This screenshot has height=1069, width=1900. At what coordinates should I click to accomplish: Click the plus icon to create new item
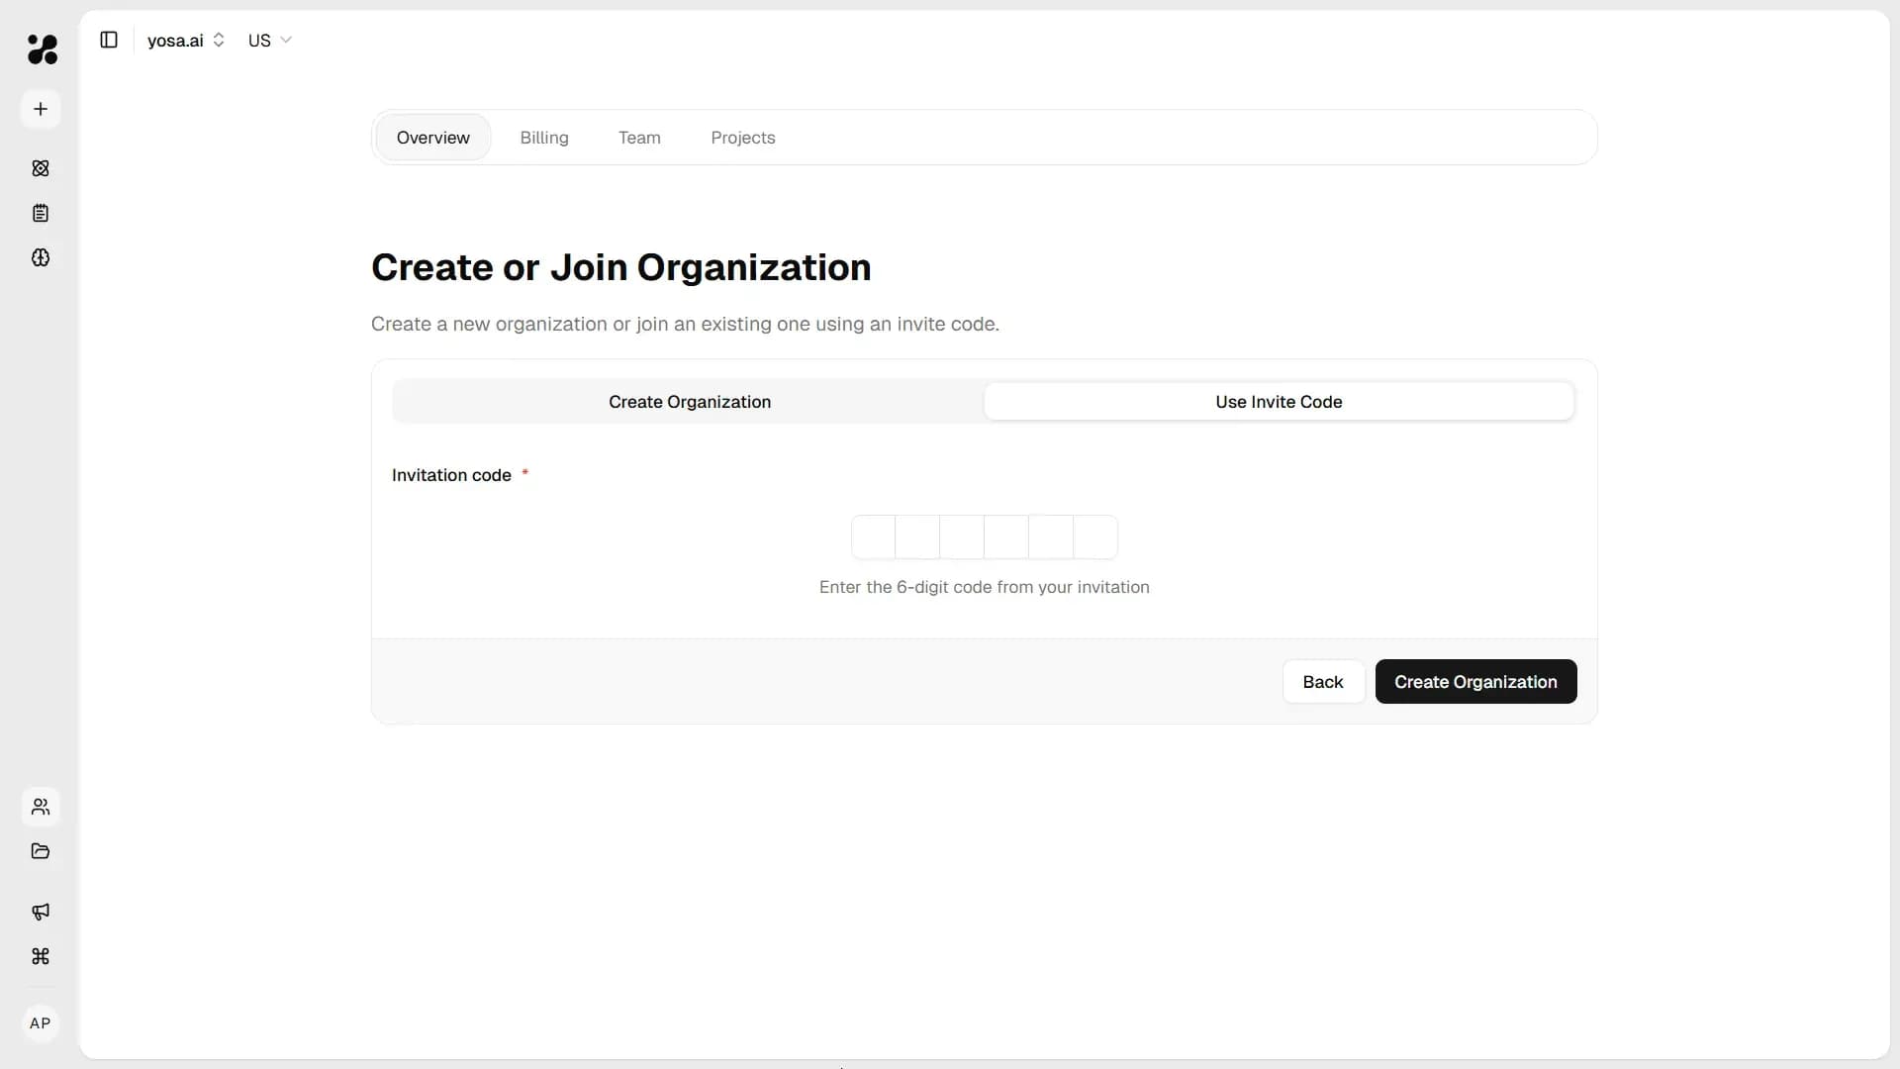[x=41, y=109]
